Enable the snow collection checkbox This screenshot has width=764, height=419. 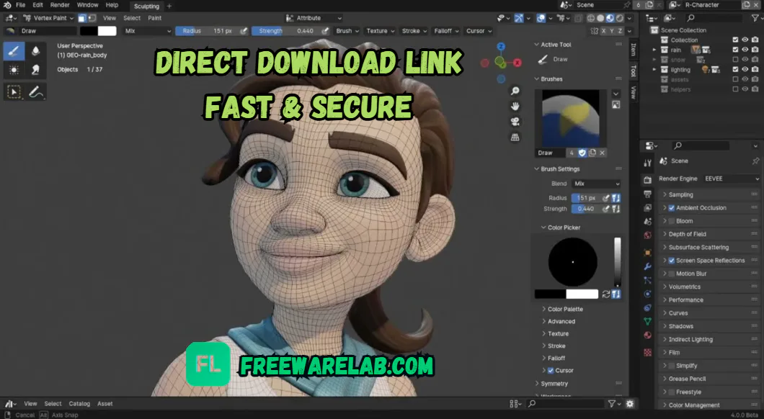pyautogui.click(x=736, y=59)
